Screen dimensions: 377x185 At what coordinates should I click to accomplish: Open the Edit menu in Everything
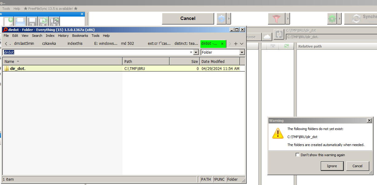click(15, 36)
